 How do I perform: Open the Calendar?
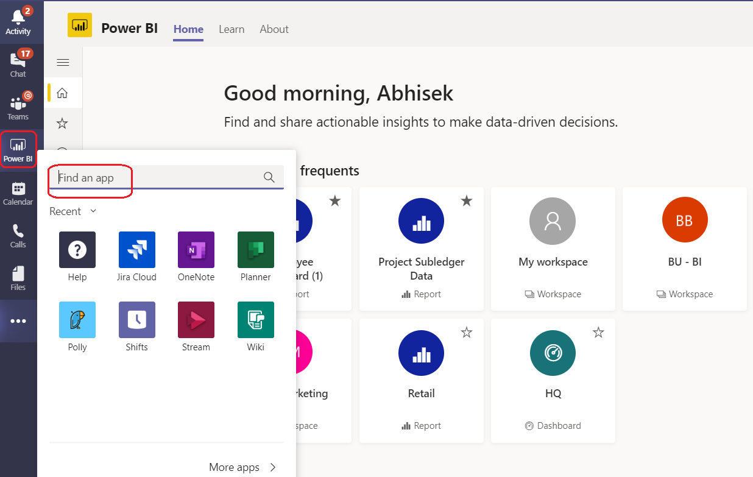[18, 192]
